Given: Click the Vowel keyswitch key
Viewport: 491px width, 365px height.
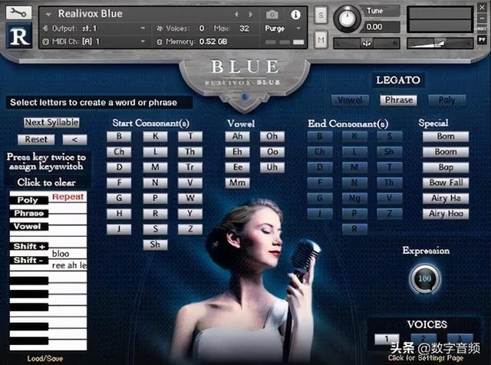Looking at the screenshot, I should pos(29,226).
